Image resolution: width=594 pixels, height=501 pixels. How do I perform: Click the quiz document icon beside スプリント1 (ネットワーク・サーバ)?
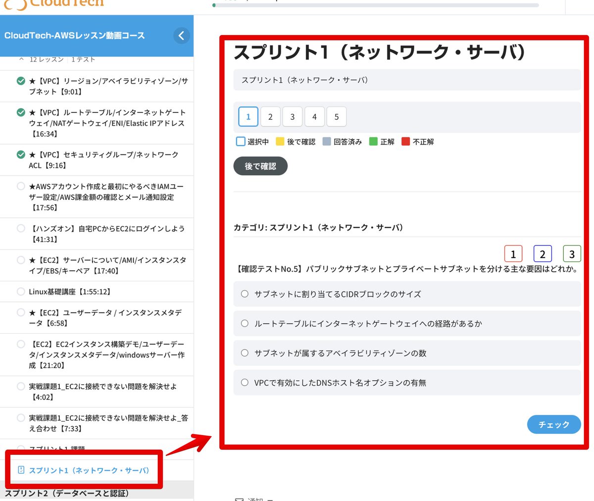click(21, 470)
